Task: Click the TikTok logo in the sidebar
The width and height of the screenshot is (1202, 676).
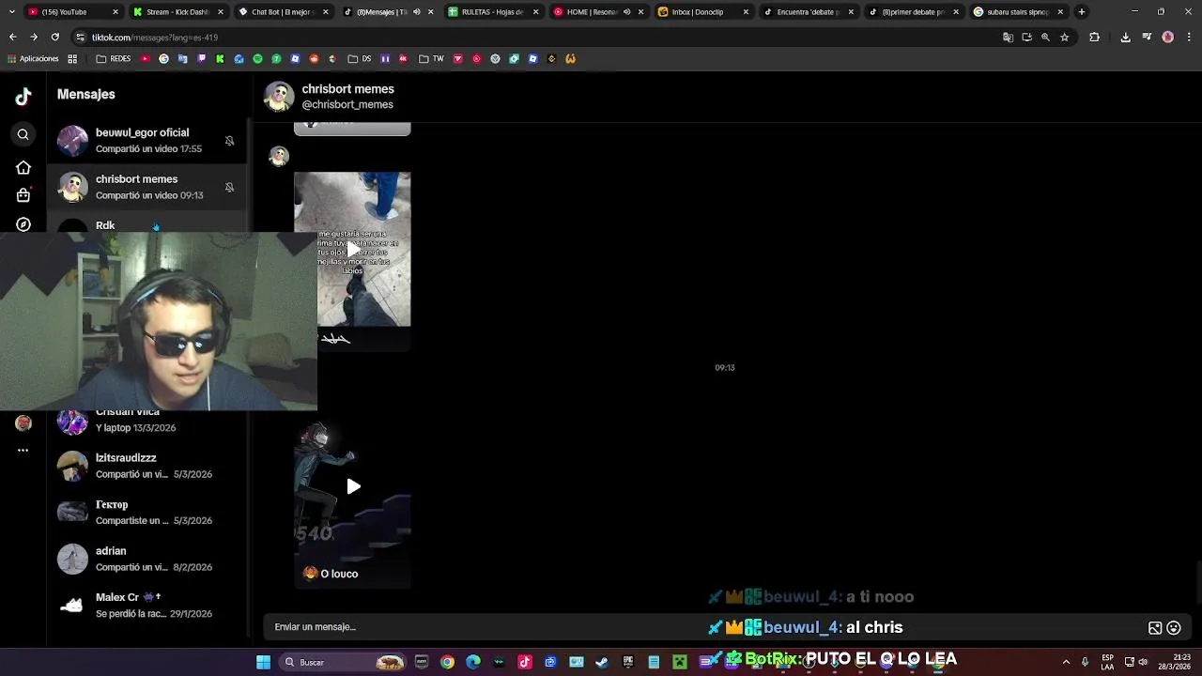Action: [x=23, y=96]
